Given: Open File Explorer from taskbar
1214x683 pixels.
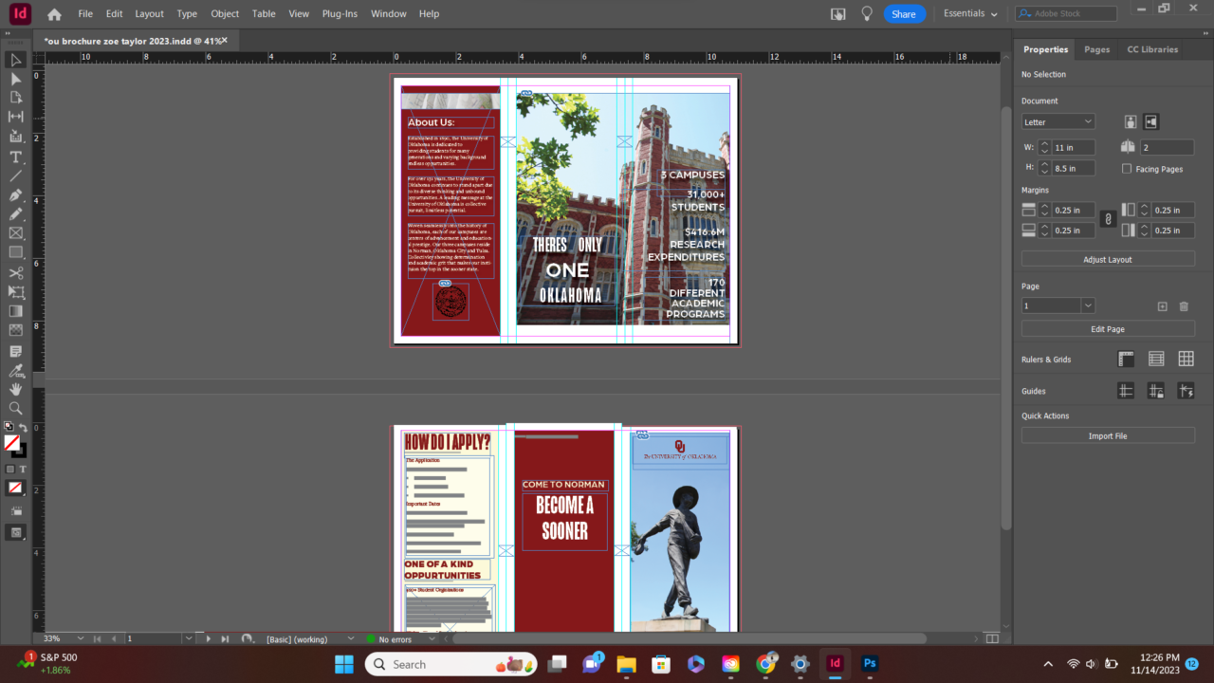Looking at the screenshot, I should click(x=626, y=664).
